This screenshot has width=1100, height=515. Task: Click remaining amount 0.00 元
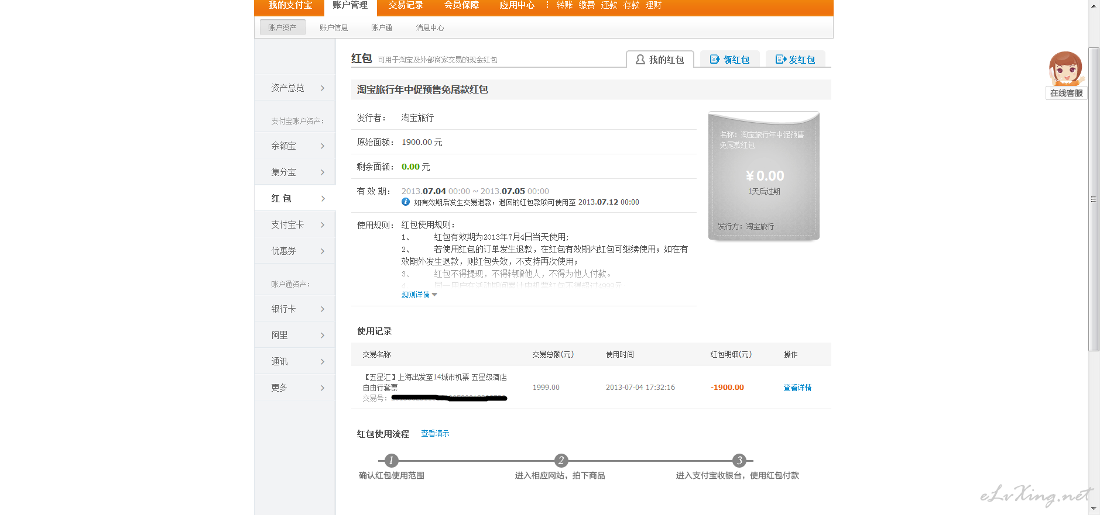(416, 167)
